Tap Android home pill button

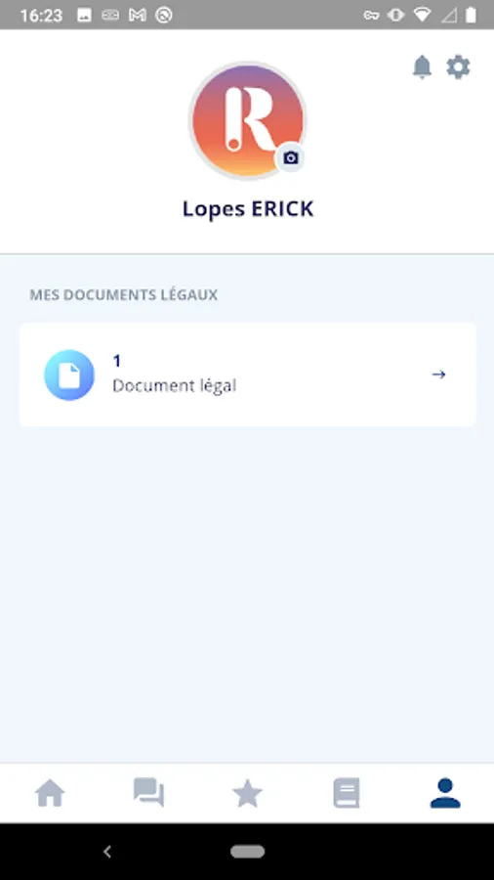248,852
